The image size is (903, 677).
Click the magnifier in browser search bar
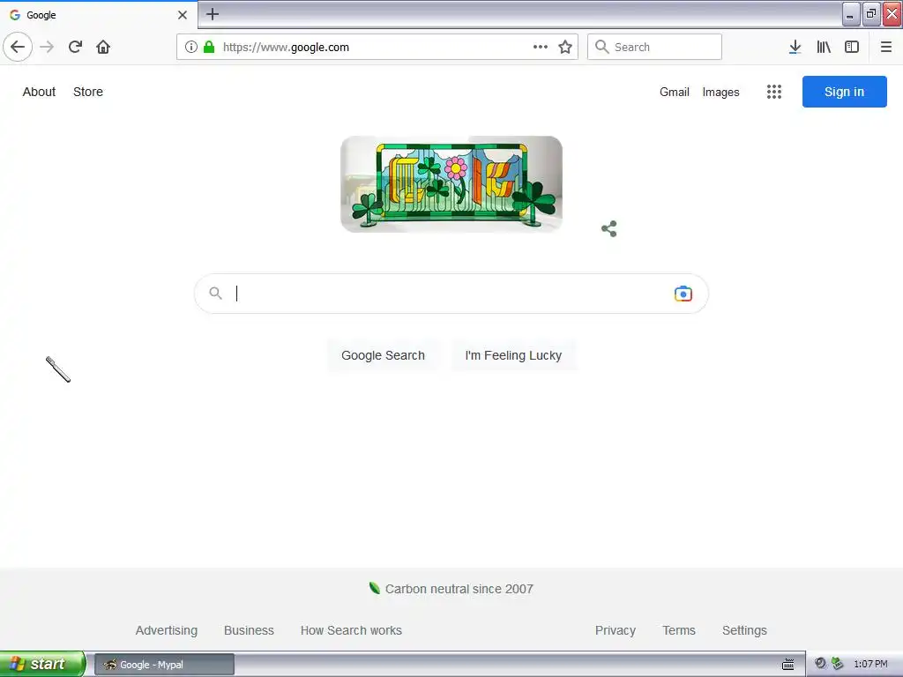pos(601,47)
